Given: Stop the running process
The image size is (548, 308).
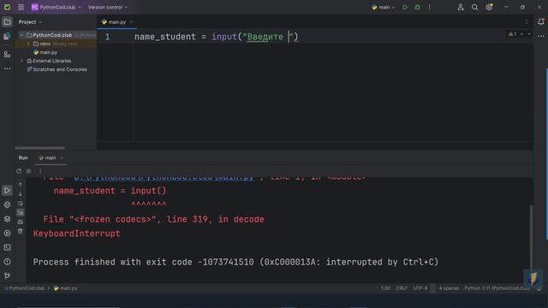Looking at the screenshot, I should point(28,171).
